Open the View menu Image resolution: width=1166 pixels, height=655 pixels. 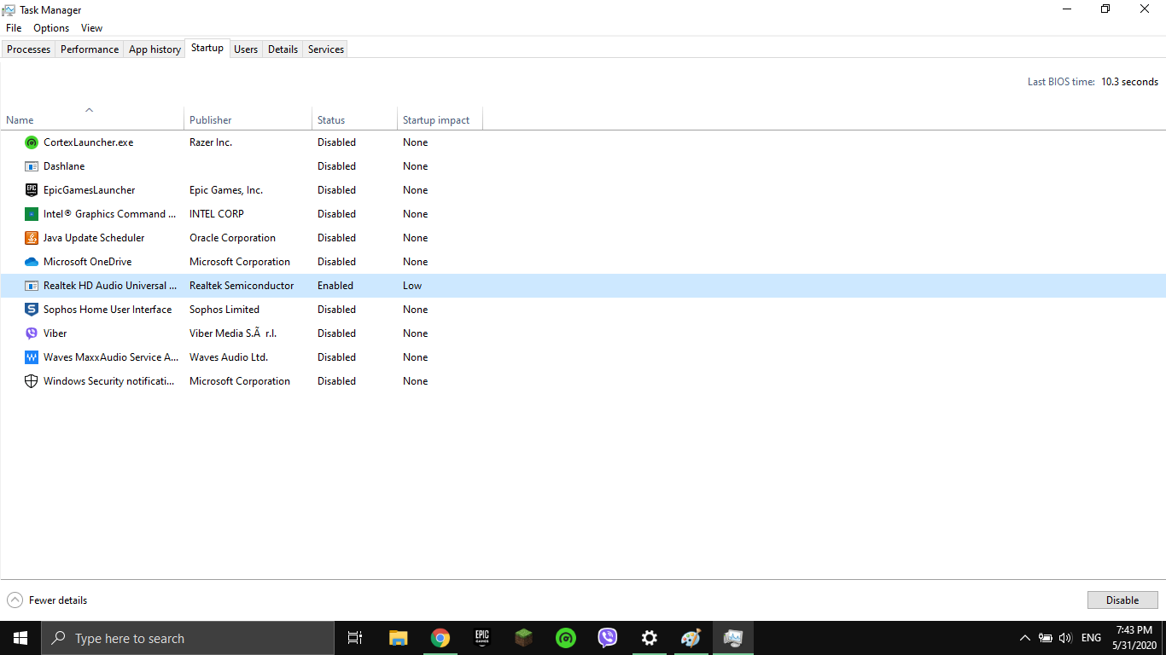click(91, 28)
